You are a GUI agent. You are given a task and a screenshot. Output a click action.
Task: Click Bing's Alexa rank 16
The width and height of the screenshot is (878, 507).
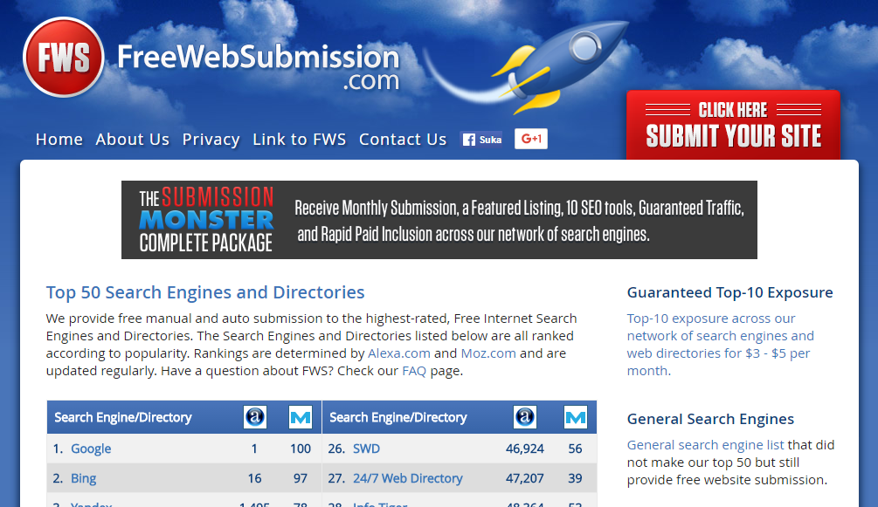[255, 478]
